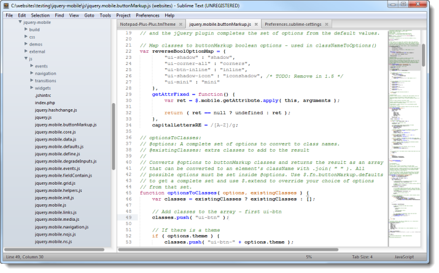Expand the widgets folder
The width and height of the screenshot is (439, 273).
[32, 88]
